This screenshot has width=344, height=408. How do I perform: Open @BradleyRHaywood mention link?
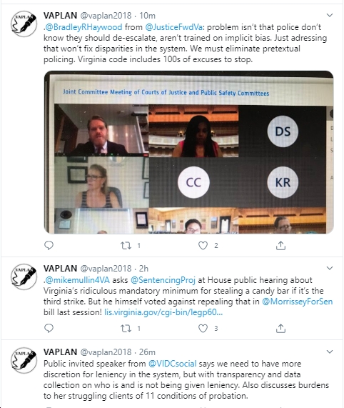(x=84, y=27)
